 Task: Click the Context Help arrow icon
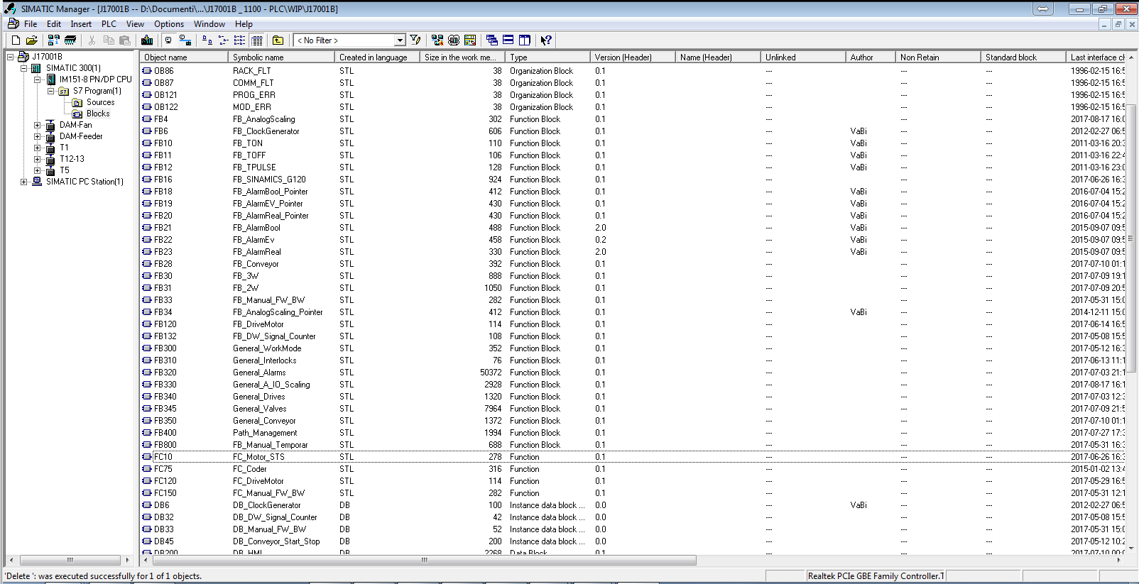point(545,40)
